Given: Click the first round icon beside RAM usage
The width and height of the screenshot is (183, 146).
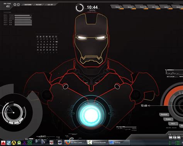Looking at the screenshot, I should click(15, 5).
